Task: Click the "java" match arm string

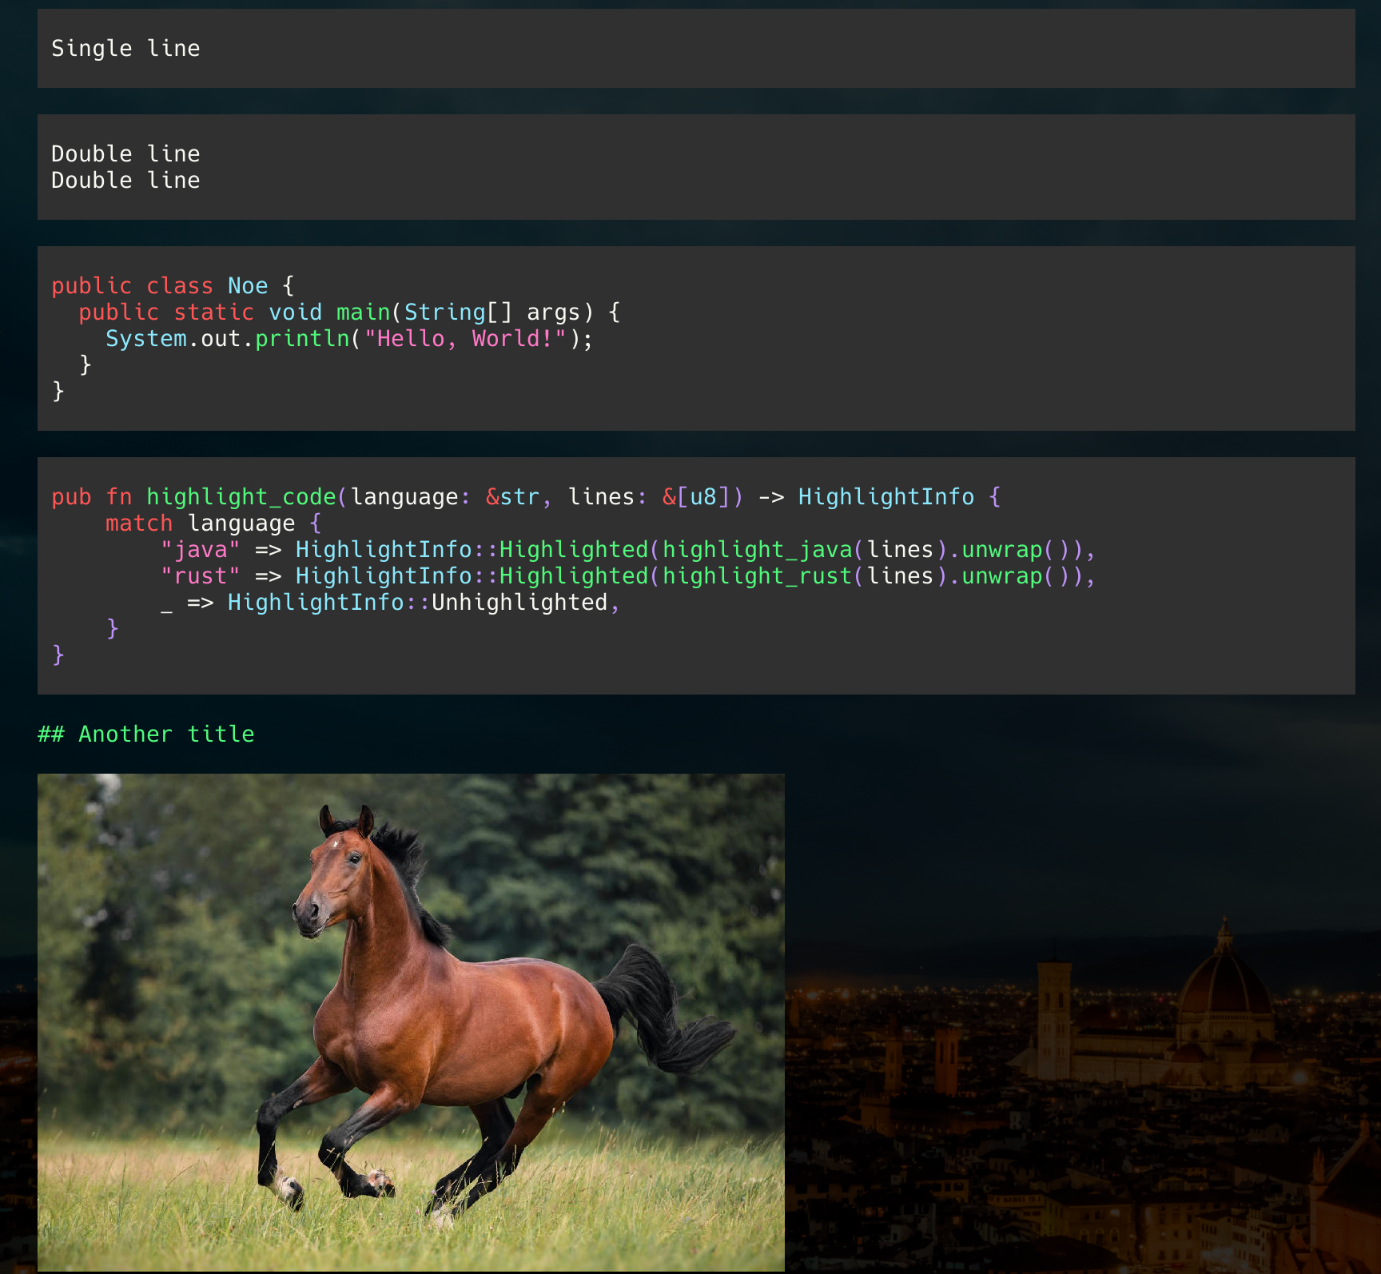Action: tap(200, 549)
